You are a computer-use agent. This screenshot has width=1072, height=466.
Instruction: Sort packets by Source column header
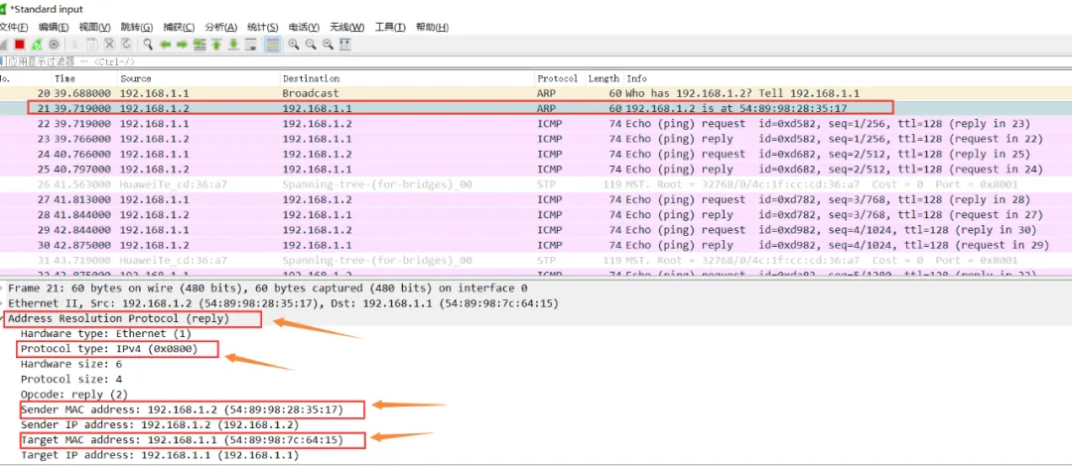136,78
